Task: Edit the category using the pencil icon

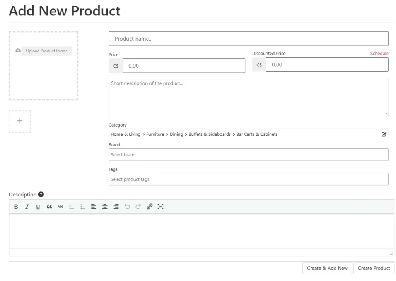Action: coord(384,134)
